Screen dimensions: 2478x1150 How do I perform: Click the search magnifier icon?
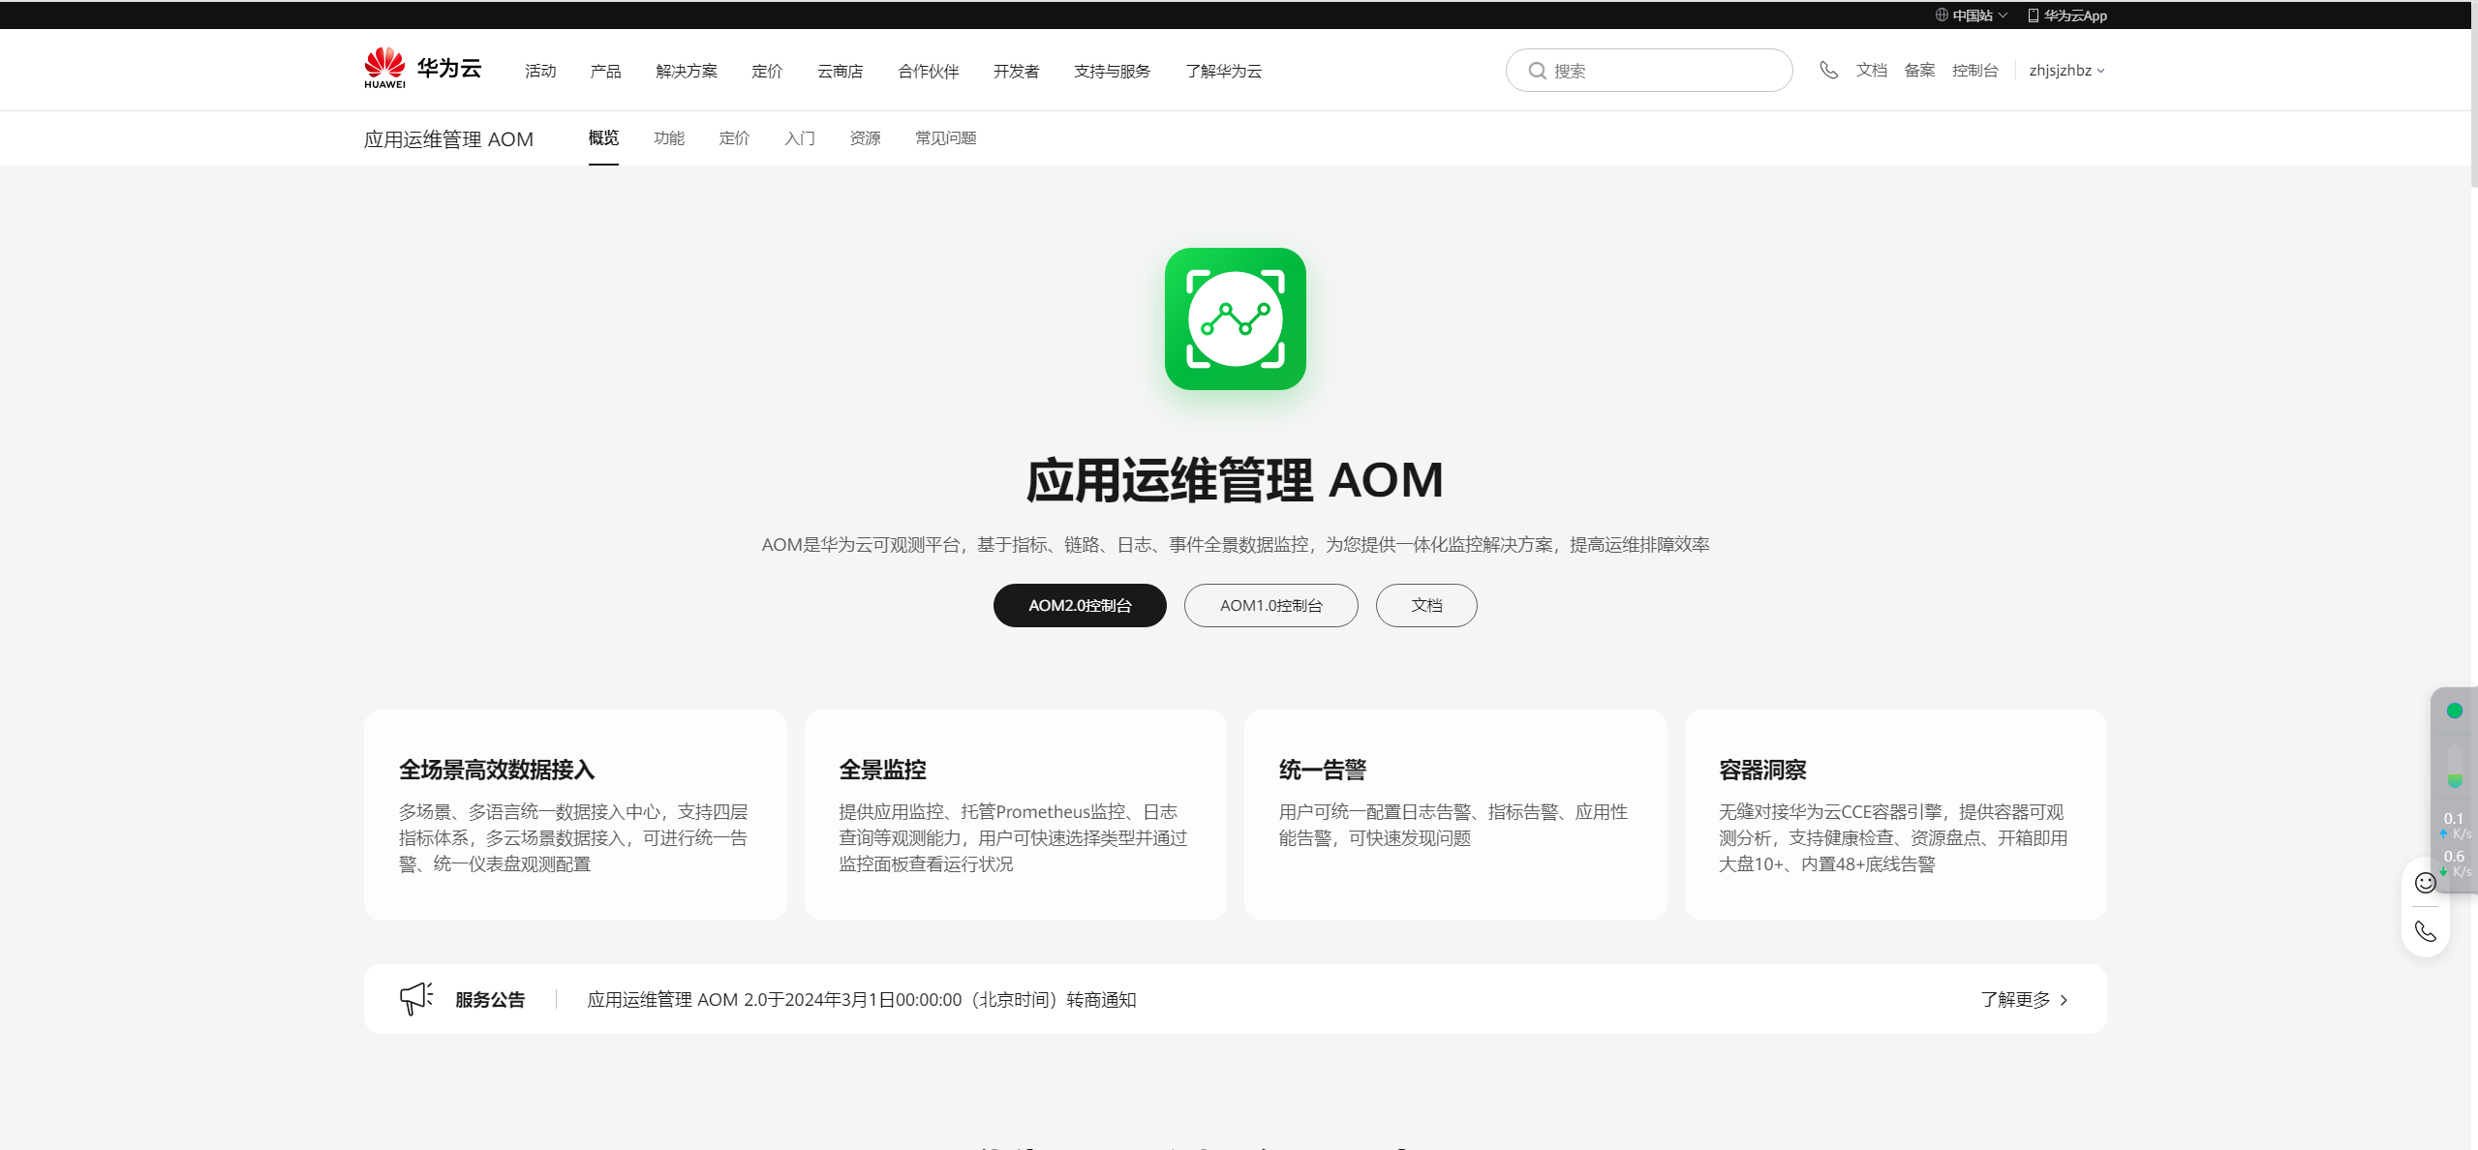click(x=1537, y=71)
